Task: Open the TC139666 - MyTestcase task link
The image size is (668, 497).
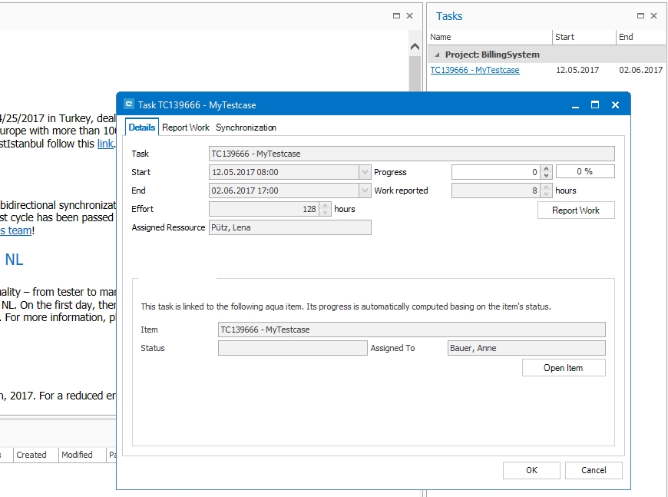Action: (475, 70)
